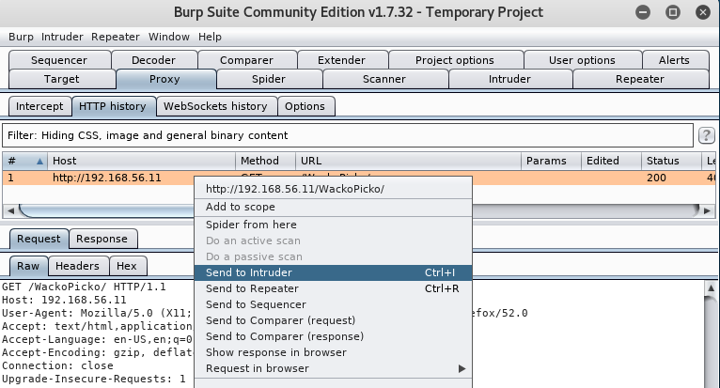The height and width of the screenshot is (388, 720).
Task: Switch to the Repeater main tab
Action: tap(640, 79)
